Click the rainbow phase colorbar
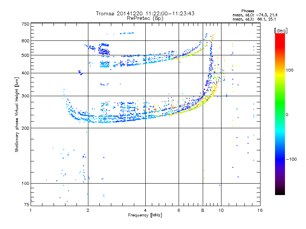Viewport: 306px width, 229px height. [280, 114]
